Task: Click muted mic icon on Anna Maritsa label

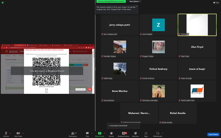Action: [102, 100]
